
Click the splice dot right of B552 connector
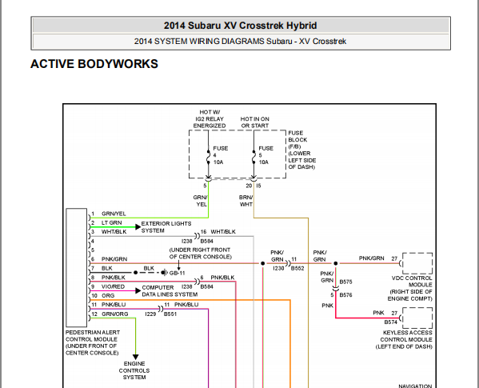click(335, 263)
